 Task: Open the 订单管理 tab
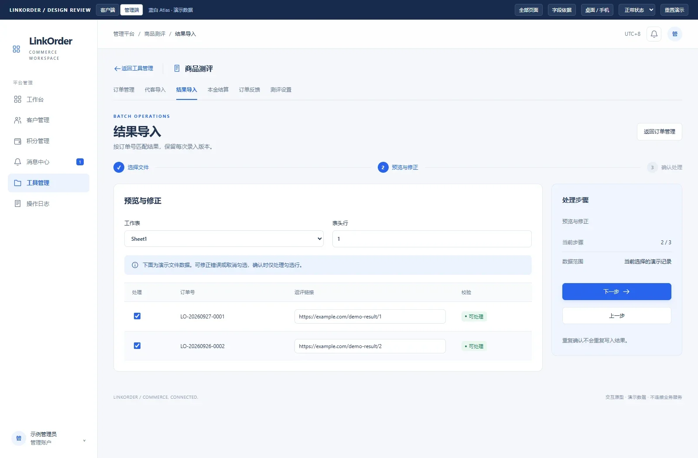124,90
